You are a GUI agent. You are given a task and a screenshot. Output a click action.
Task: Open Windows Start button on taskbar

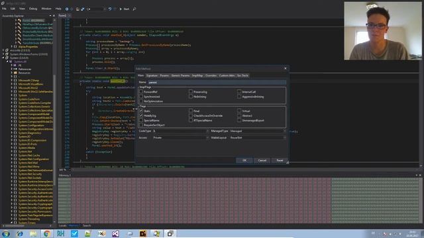[6, 233]
